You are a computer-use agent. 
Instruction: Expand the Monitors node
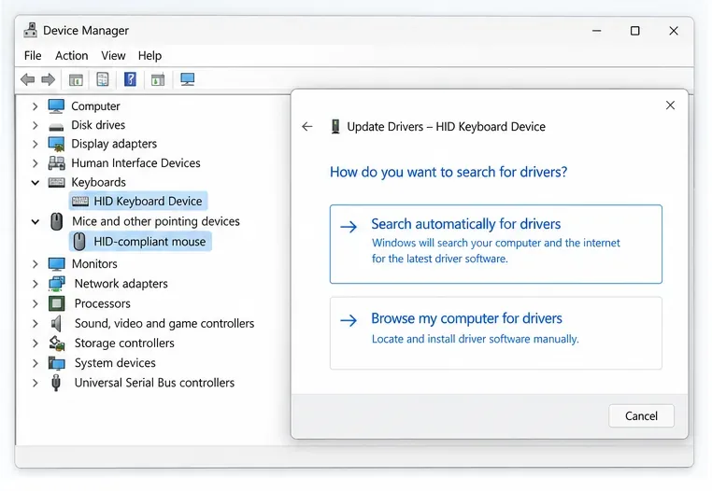35,263
